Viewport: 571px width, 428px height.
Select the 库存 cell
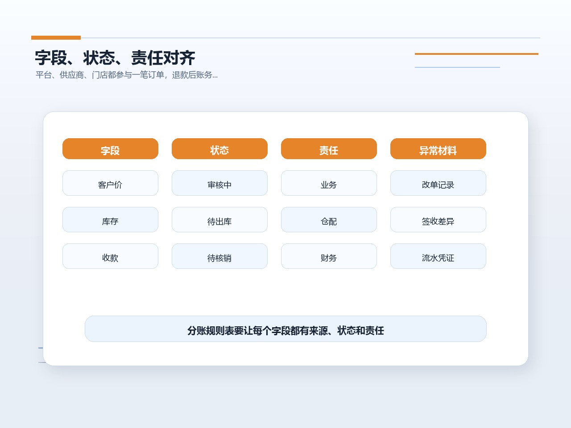(110, 220)
